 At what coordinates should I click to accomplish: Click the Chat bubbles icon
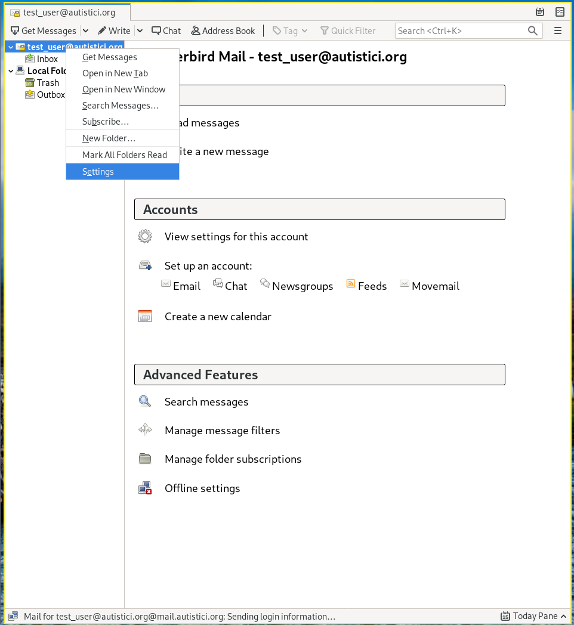(218, 283)
